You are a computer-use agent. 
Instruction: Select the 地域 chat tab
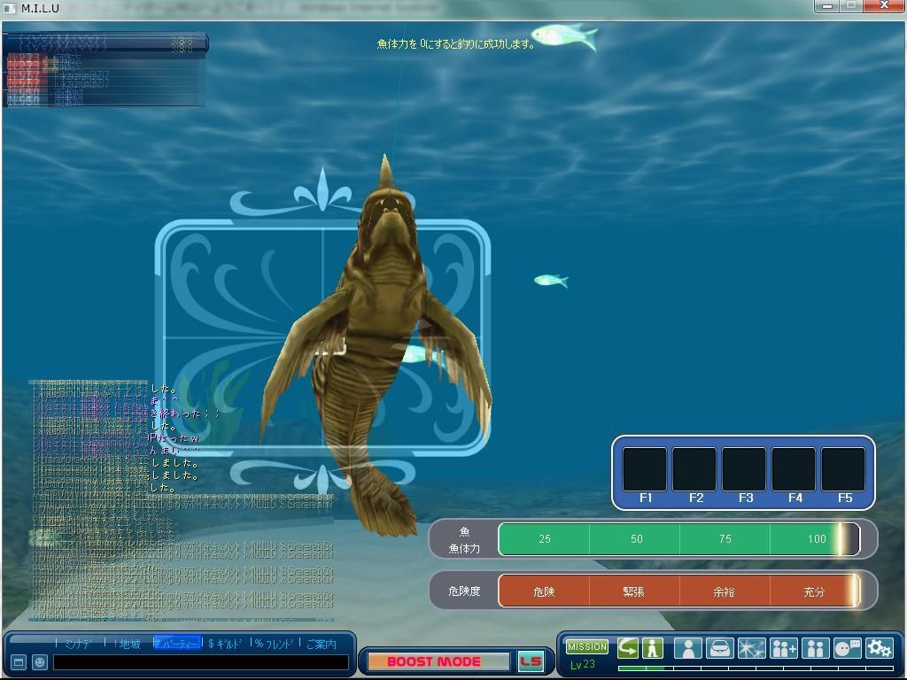point(129,644)
